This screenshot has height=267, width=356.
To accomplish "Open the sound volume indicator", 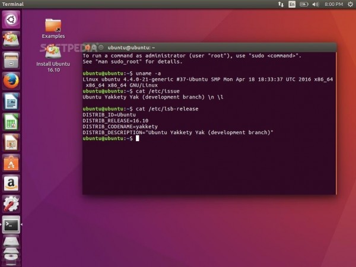I will pos(316,4).
